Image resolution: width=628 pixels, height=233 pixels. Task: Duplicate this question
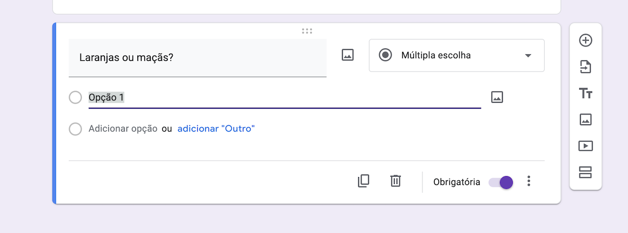pos(363,181)
